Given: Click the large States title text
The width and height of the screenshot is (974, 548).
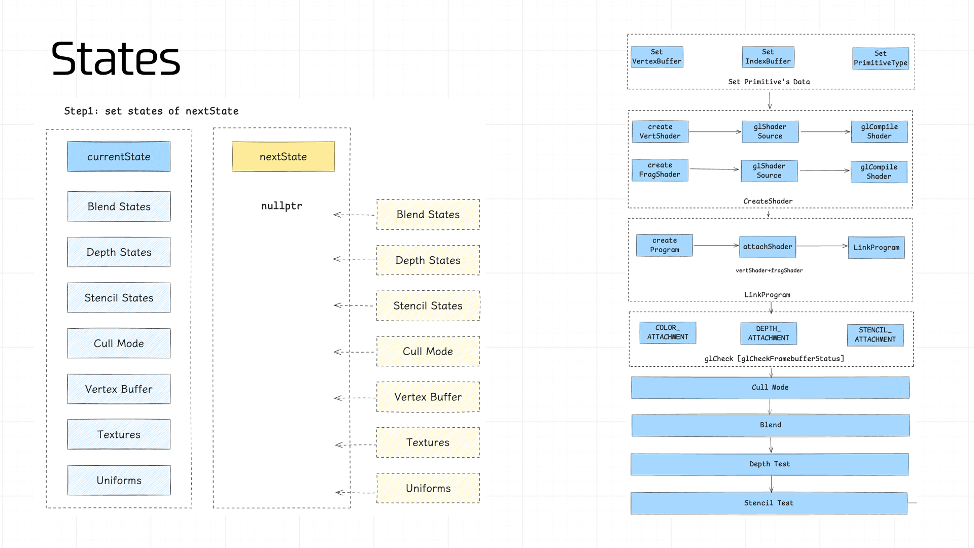Looking at the screenshot, I should [x=116, y=59].
